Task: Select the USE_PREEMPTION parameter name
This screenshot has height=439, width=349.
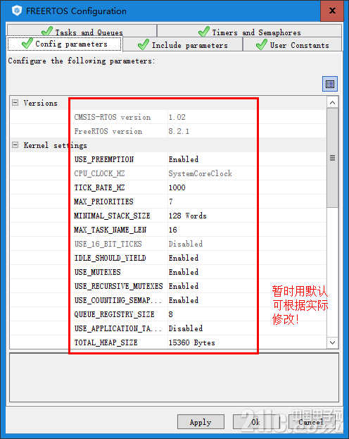Action: coord(104,159)
